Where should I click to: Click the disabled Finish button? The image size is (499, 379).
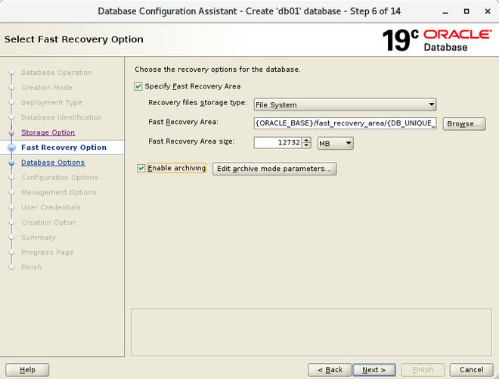coord(423,370)
